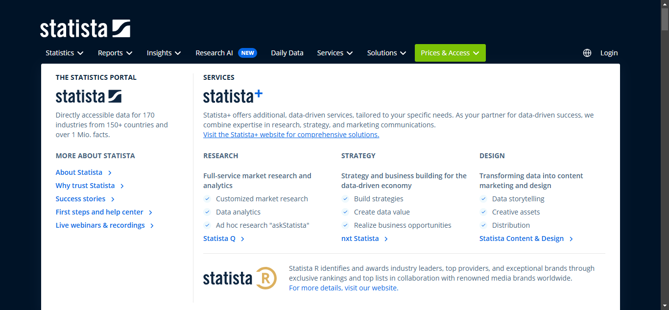Viewport: 669px width, 310px height.
Task: Click the scrollbar up arrow
Action: (x=665, y=4)
